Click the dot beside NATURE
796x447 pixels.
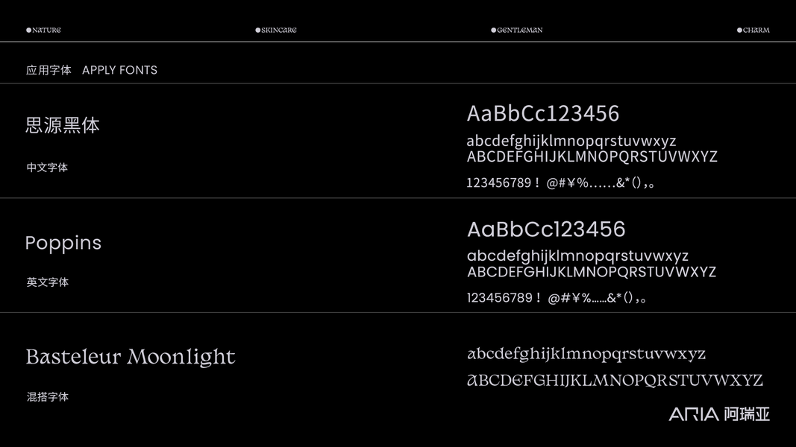point(28,31)
